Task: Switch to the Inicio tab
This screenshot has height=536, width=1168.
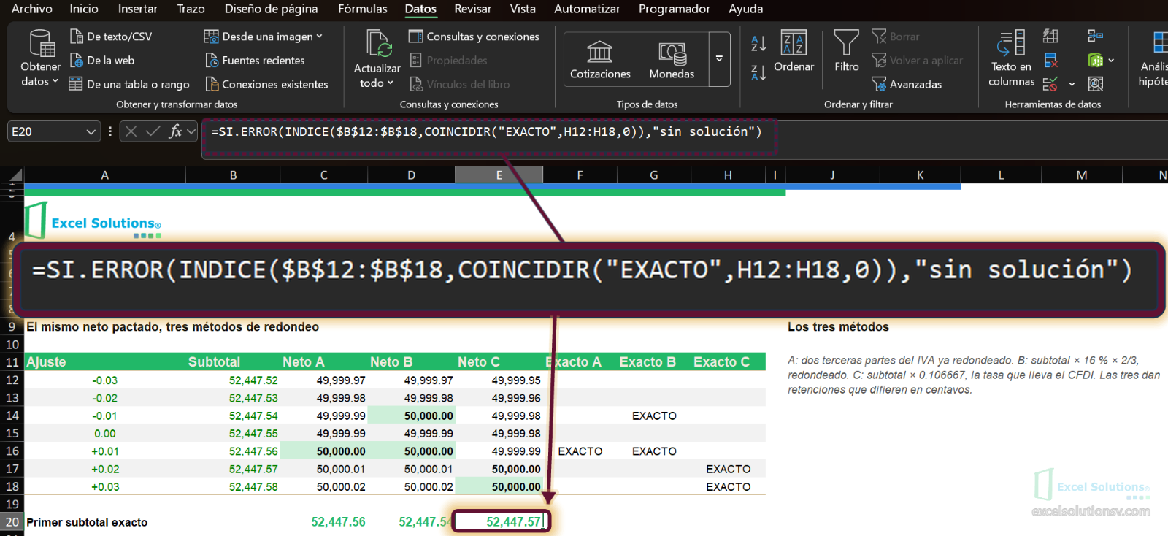Action: [x=84, y=9]
